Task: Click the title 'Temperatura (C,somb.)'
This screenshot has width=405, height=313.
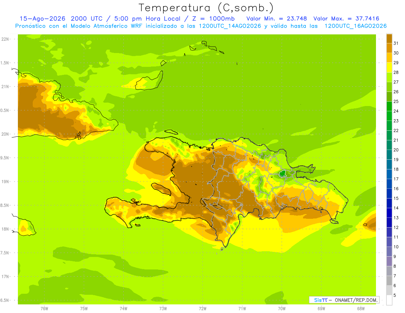Action: [206, 8]
